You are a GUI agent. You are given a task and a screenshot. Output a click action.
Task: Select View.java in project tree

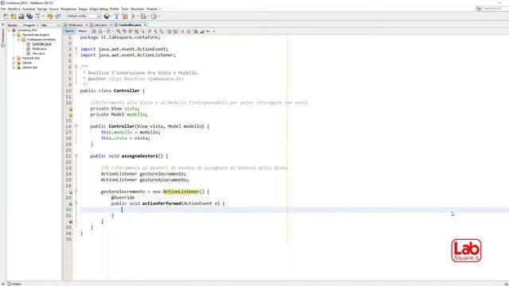pyautogui.click(x=38, y=53)
